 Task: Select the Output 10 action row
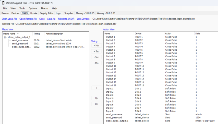coord(161,66)
